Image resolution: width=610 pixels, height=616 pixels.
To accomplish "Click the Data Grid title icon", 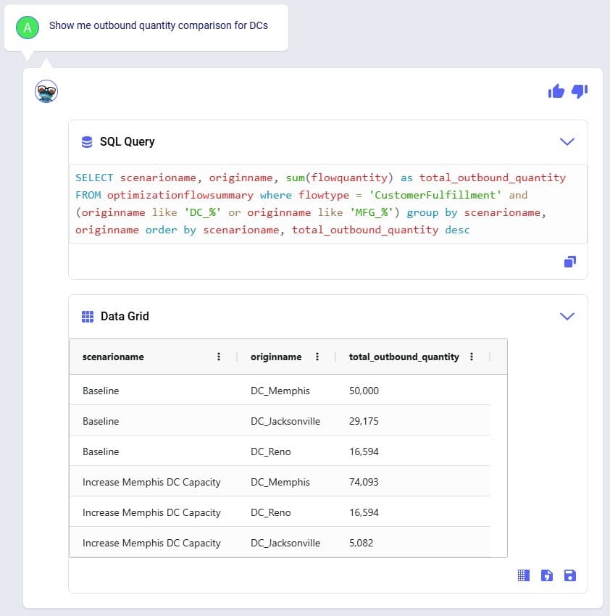I will pos(88,316).
